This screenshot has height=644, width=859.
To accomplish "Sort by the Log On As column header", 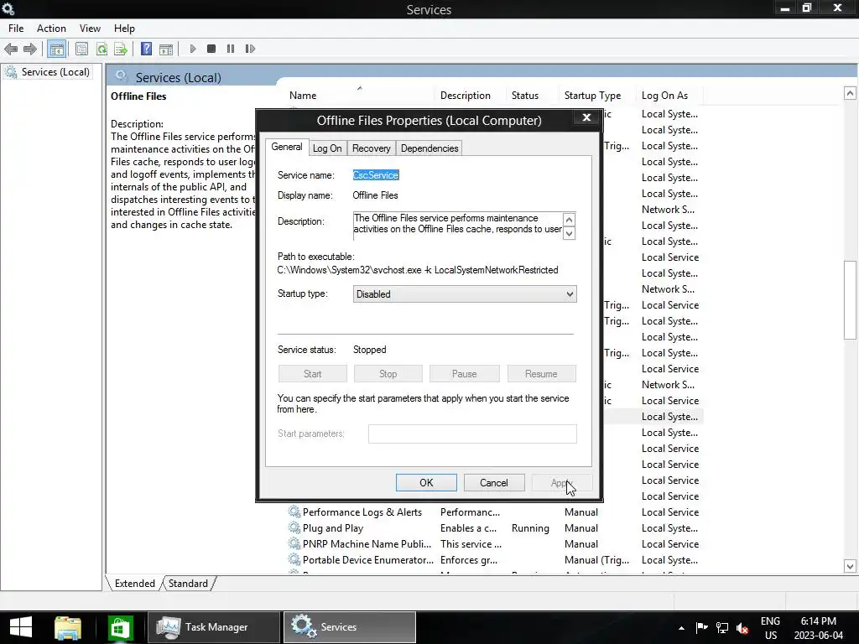I will tap(669, 96).
